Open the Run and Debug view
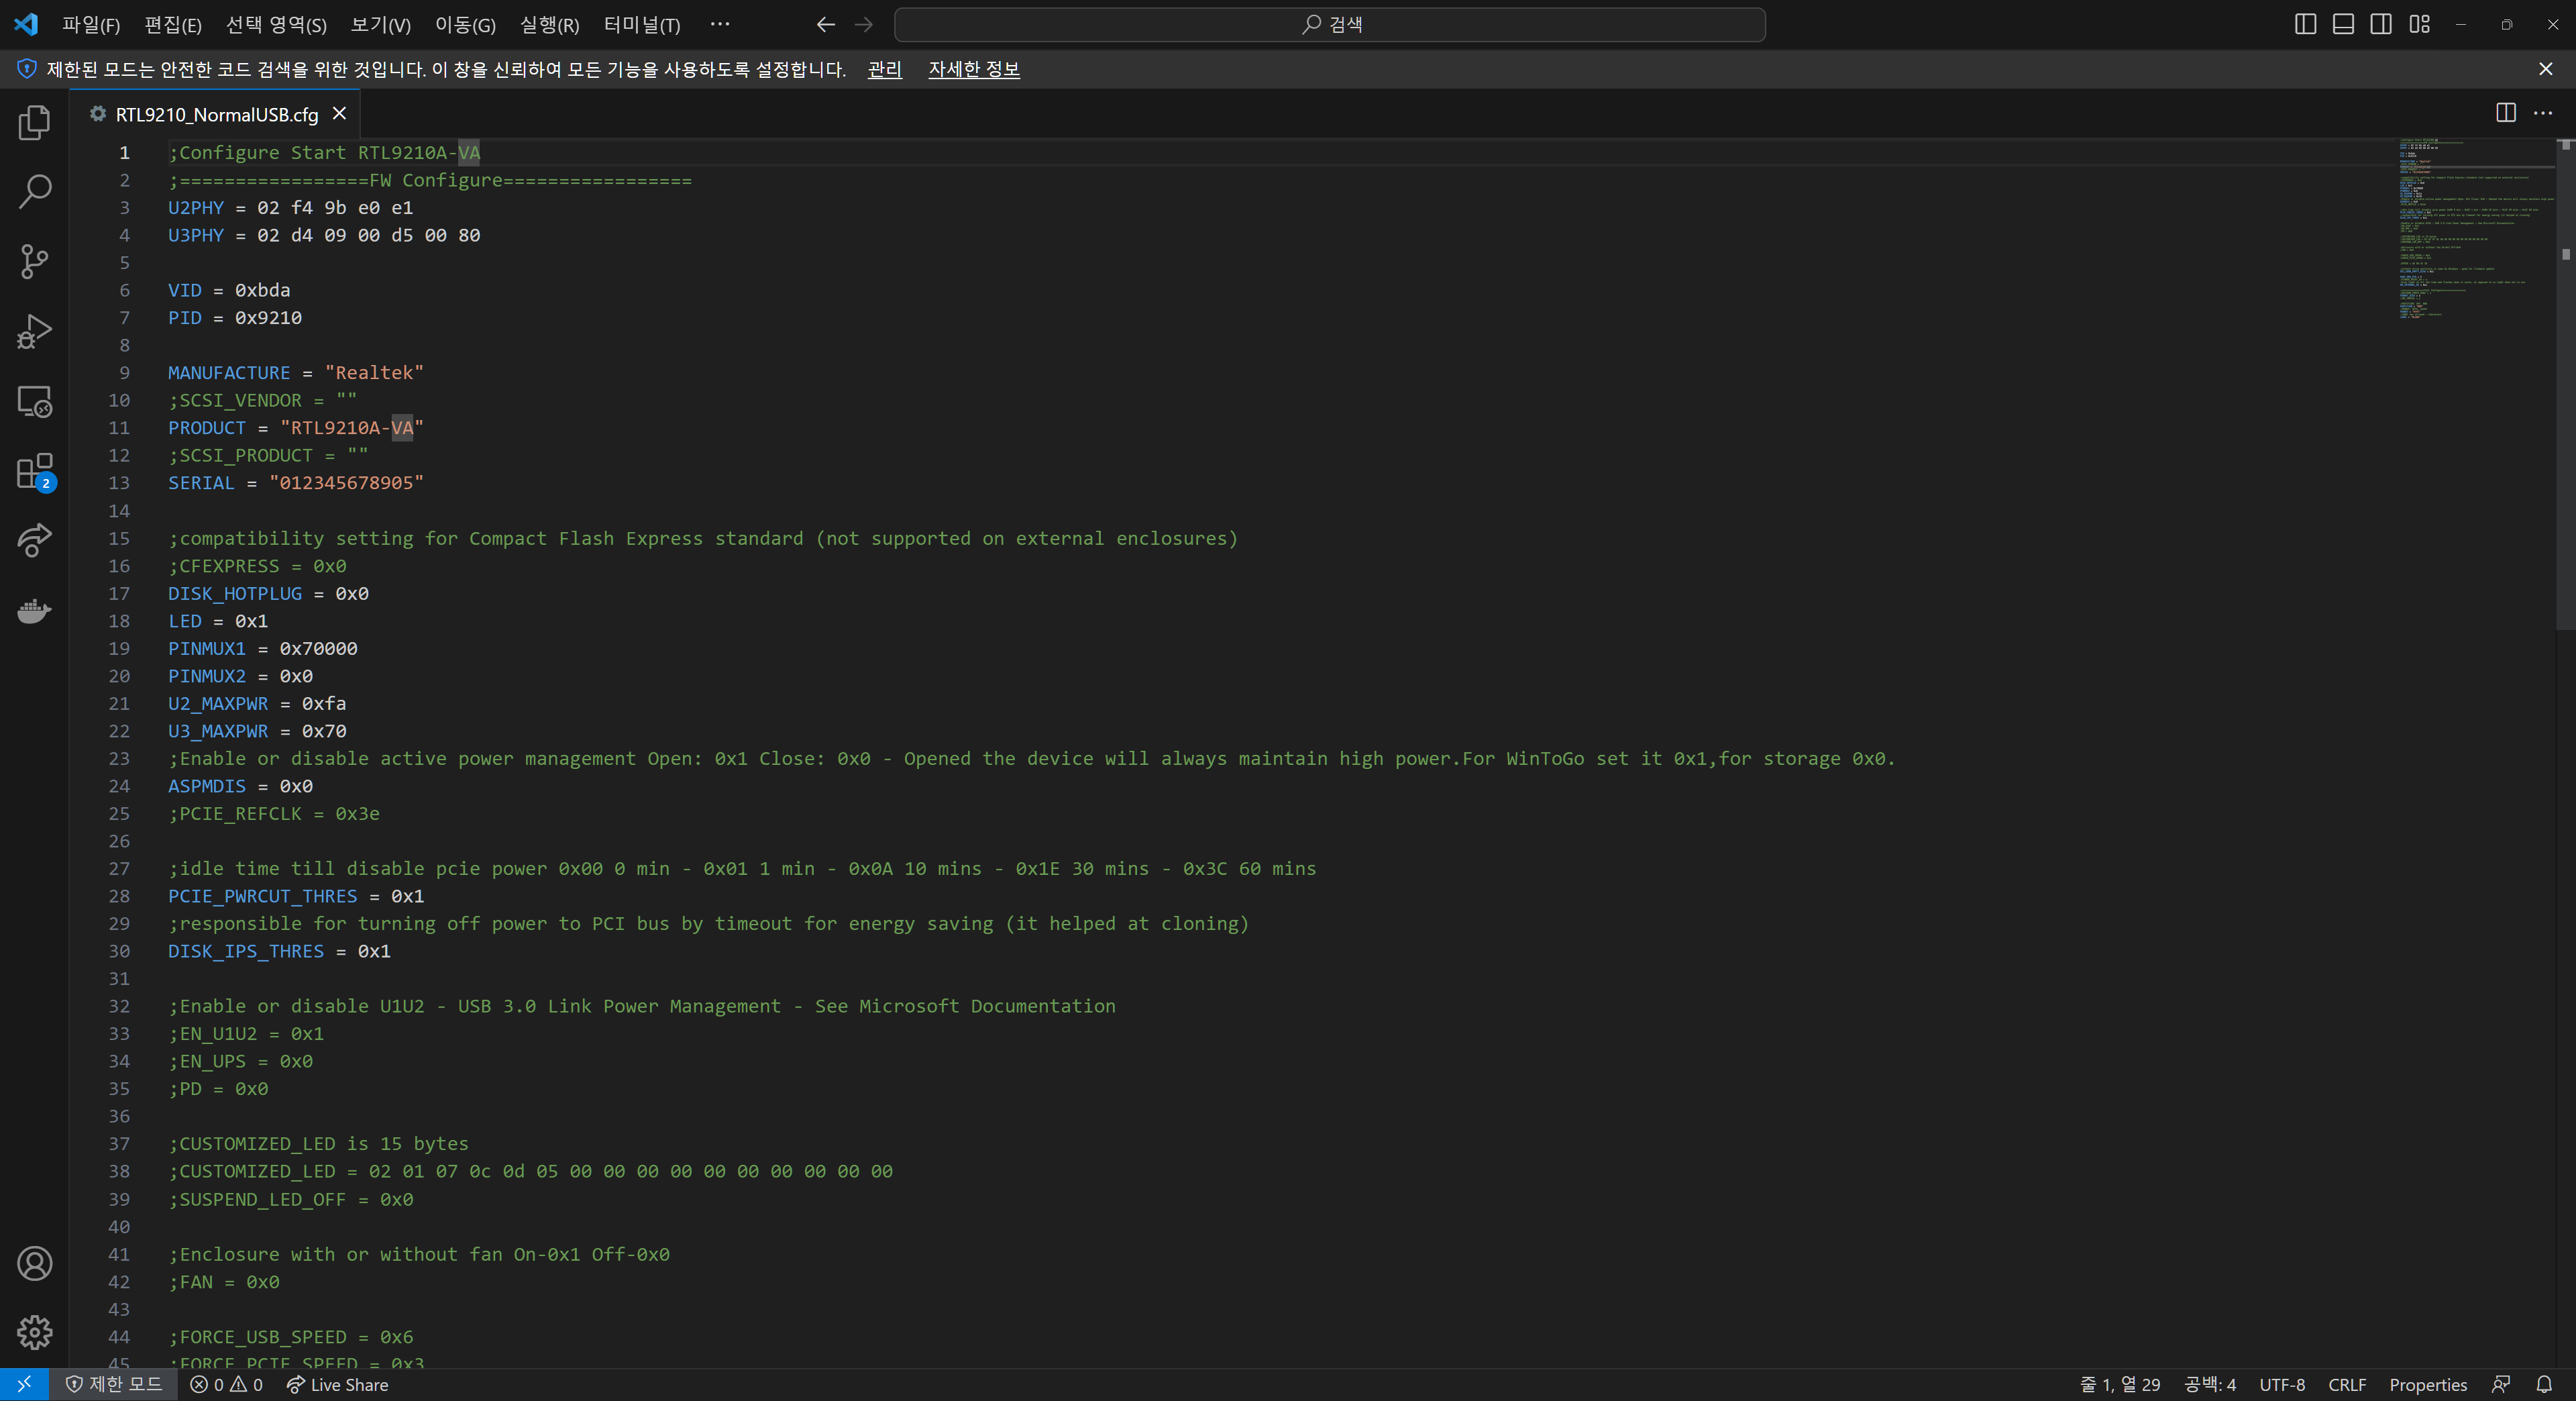The height and width of the screenshot is (1401, 2576). (x=34, y=332)
